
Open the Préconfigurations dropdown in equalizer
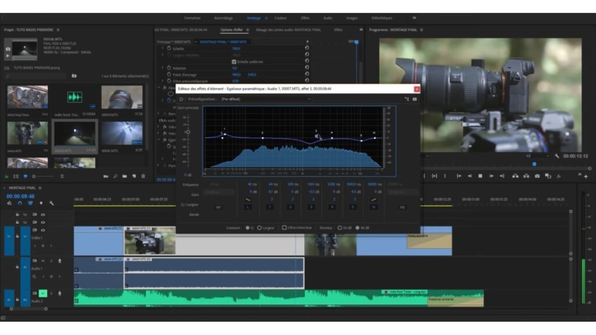point(265,99)
